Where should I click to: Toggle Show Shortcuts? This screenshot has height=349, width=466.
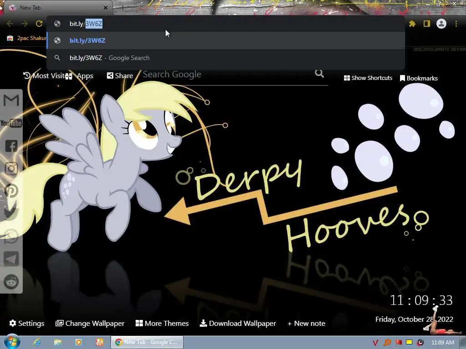pos(368,78)
